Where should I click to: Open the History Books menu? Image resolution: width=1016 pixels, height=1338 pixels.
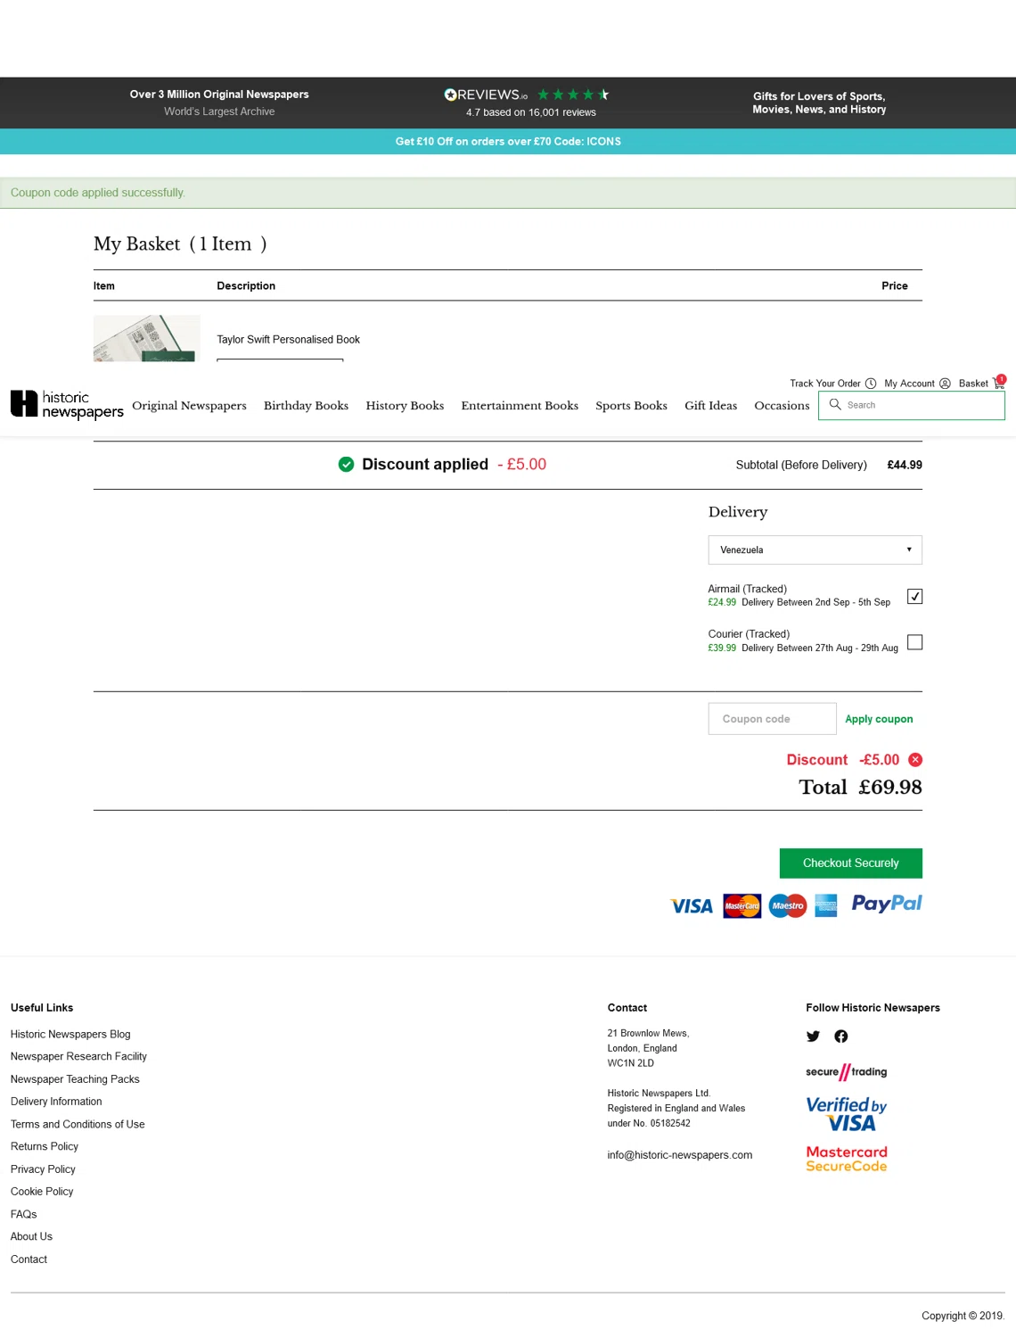[405, 406]
